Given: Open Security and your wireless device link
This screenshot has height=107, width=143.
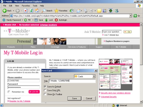Looking at the screenshot, I should 116,93.
